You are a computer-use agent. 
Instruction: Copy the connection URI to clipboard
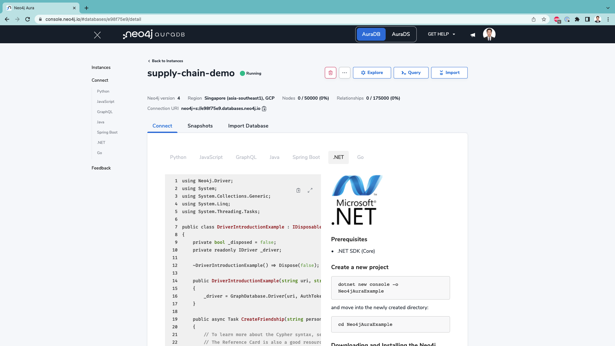click(x=264, y=109)
